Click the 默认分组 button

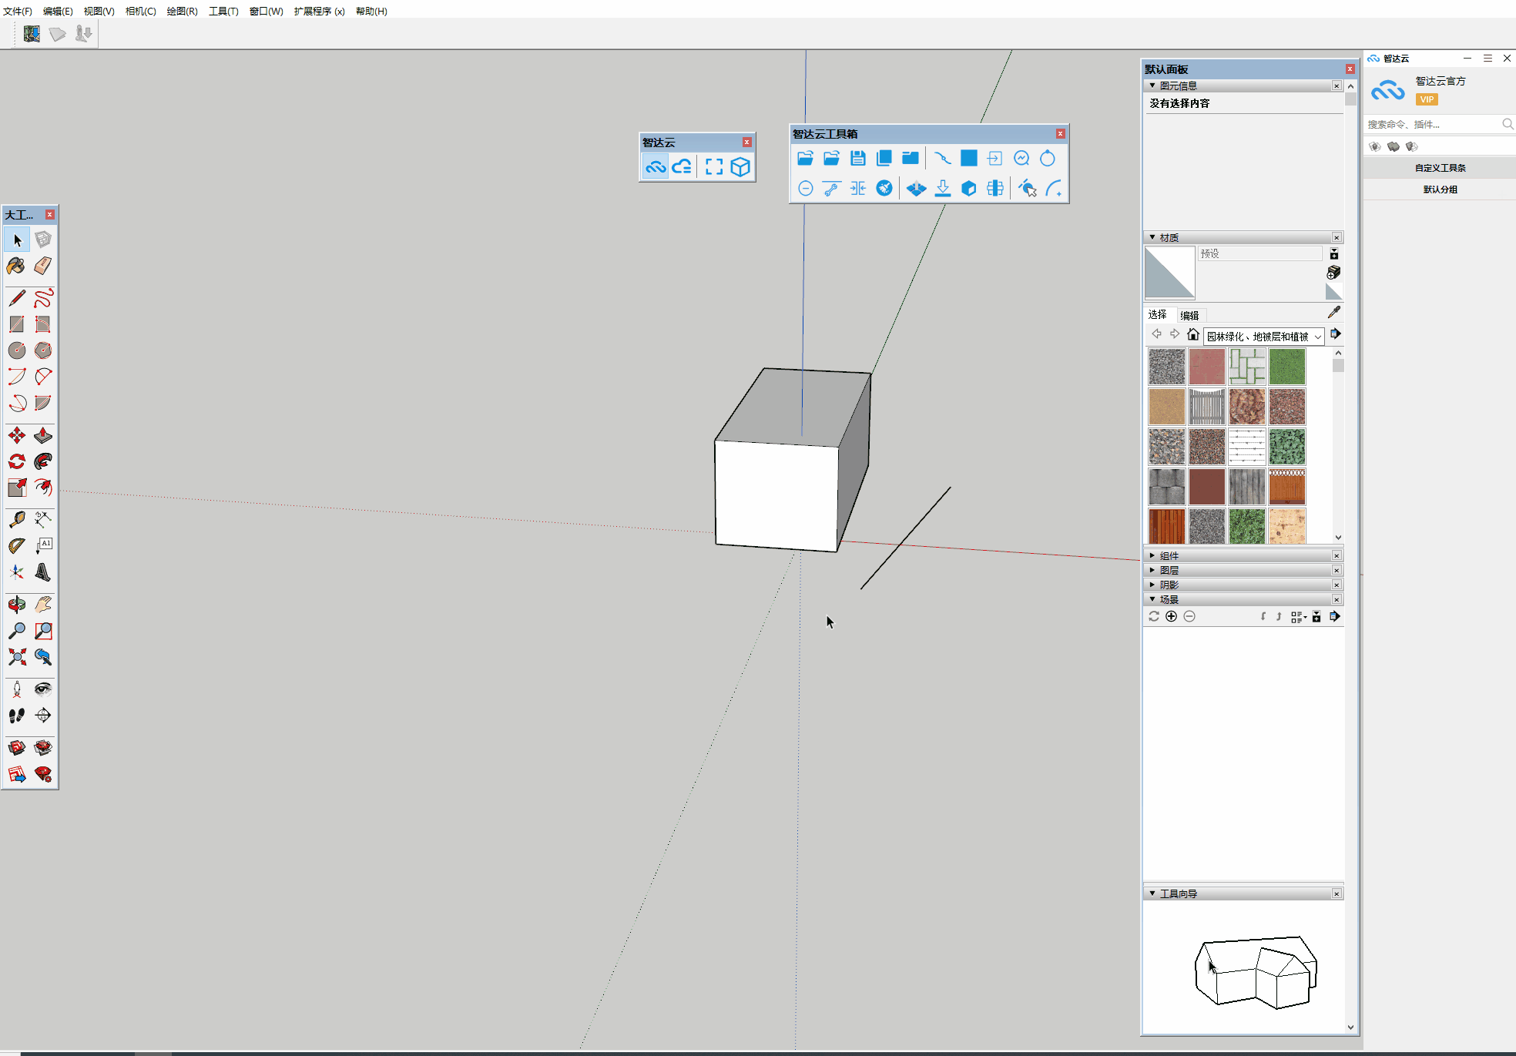pos(1439,189)
